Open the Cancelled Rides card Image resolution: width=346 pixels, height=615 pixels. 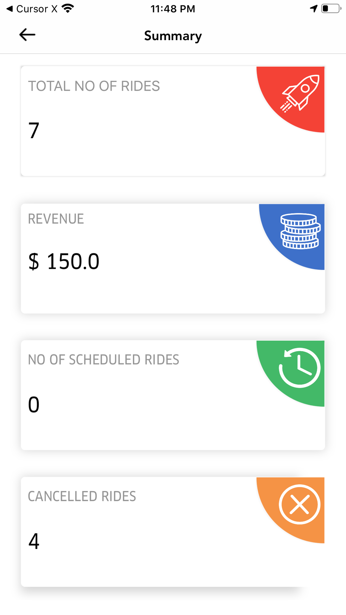point(173,532)
